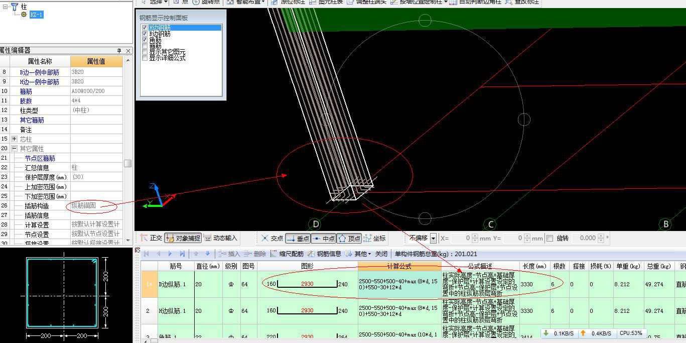Collapse the 柱 tree node
The height and width of the screenshot is (343, 686).
[x=5, y=7]
